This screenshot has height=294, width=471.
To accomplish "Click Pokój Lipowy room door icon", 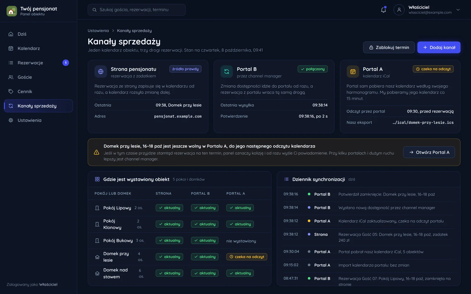I will [x=97, y=208].
